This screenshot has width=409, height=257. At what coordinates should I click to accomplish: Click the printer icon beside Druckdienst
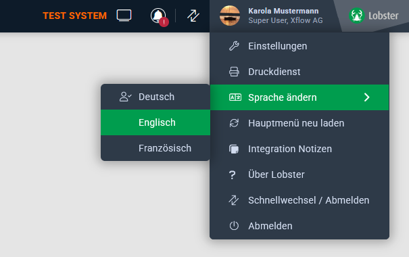point(234,72)
